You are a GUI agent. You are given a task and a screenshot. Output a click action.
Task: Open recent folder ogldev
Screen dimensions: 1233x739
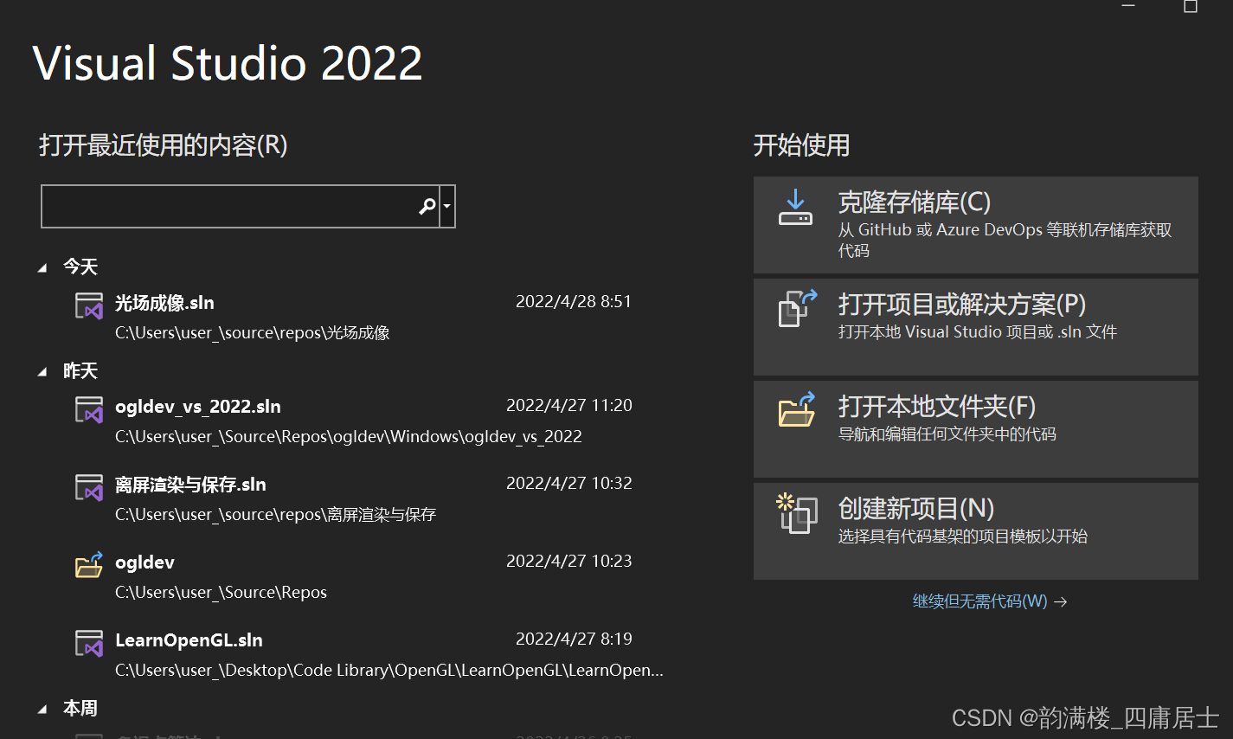tap(144, 562)
